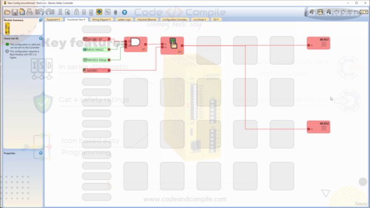Navigate to previous page with left arrow
370x208 pixels.
click(336, 12)
